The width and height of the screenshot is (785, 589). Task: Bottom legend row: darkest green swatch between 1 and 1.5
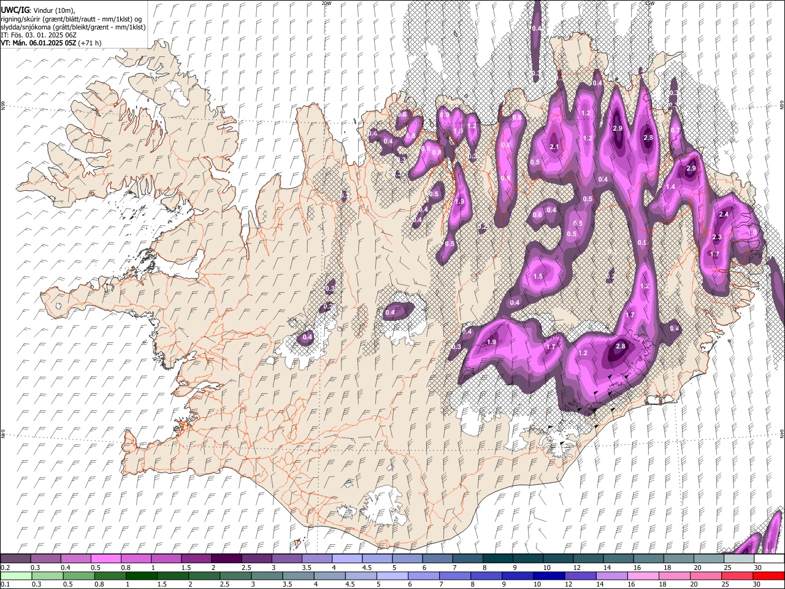pos(141,576)
